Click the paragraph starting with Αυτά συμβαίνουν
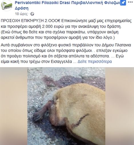The height and width of the screenshot is (145, 134). pos(66,53)
